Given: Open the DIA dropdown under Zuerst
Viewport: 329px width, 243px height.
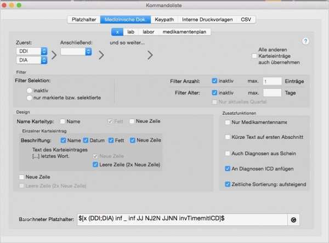Looking at the screenshot, I should (32, 60).
